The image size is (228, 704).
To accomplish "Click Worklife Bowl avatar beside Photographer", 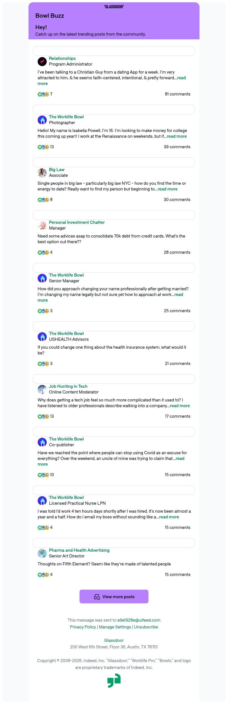I will point(42,120).
